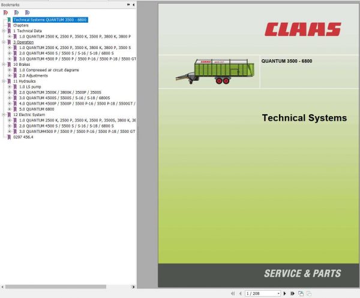The height and width of the screenshot is (298, 360).
Task: Expand '1.0 QUANTUM 2500 K' under Technical Data
Action: point(10,37)
